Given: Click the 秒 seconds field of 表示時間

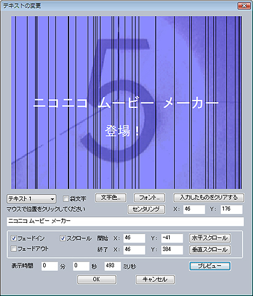Looking at the screenshot, I should click(81, 266).
